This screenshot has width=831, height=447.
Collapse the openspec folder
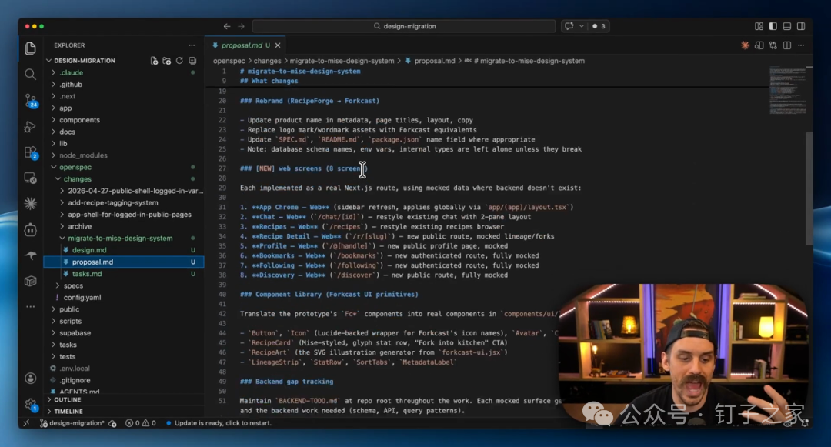point(53,168)
